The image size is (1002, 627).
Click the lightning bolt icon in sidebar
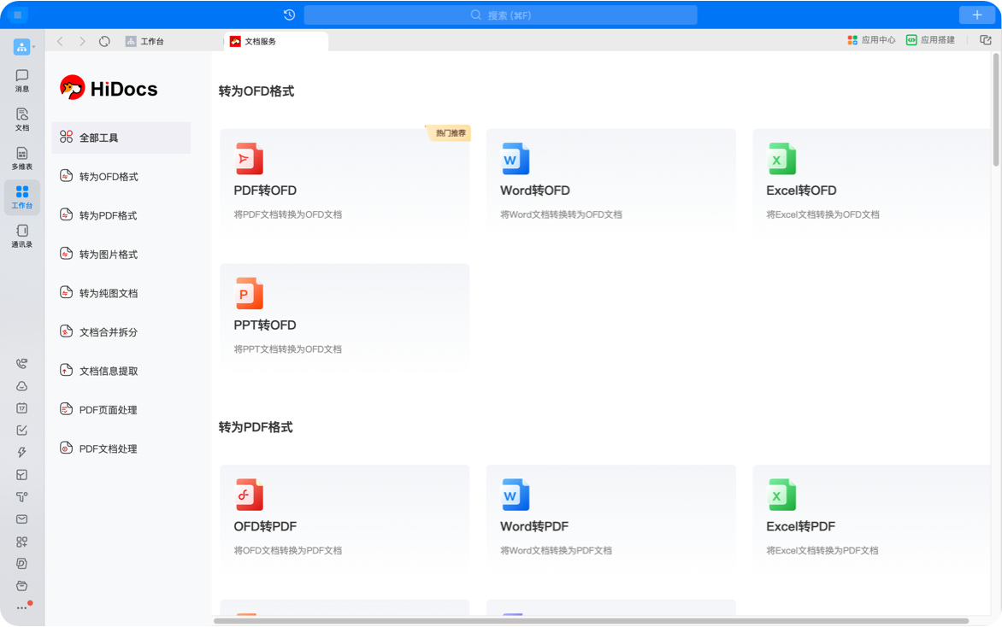pyautogui.click(x=21, y=453)
